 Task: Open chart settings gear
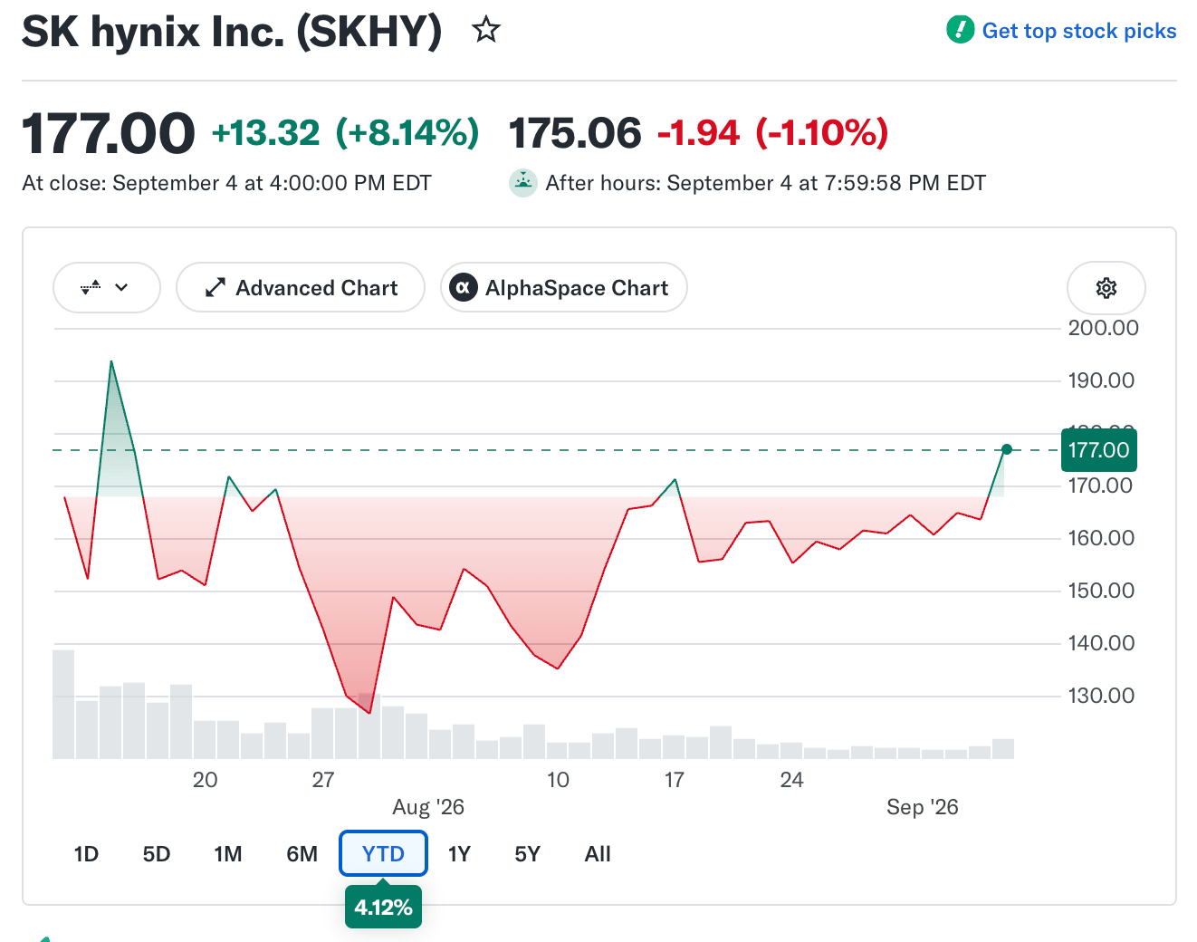[x=1106, y=288]
